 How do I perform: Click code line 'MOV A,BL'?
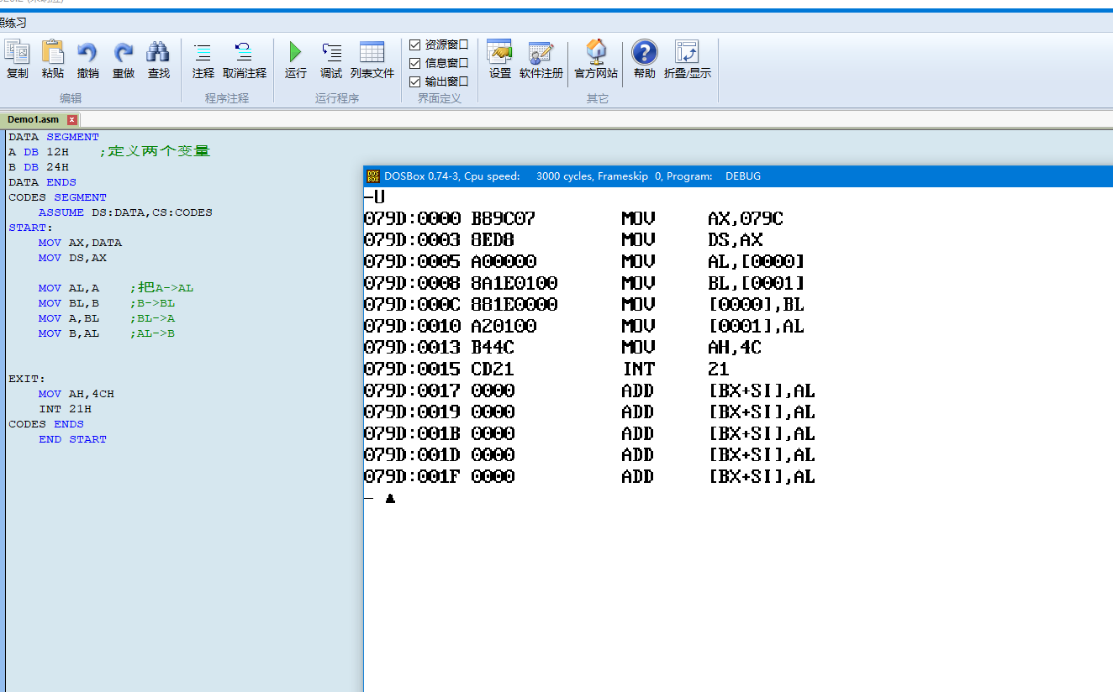pos(68,318)
